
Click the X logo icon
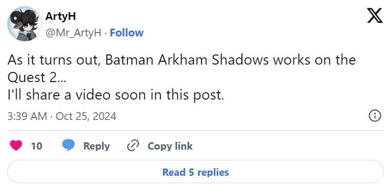pyautogui.click(x=375, y=16)
